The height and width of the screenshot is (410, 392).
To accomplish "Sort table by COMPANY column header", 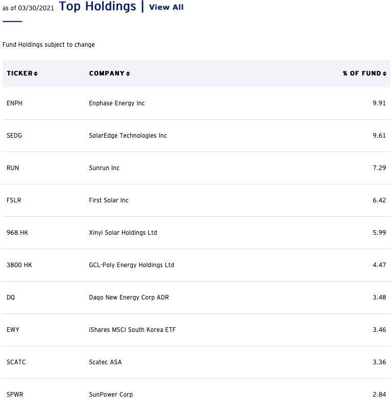I will [x=107, y=73].
